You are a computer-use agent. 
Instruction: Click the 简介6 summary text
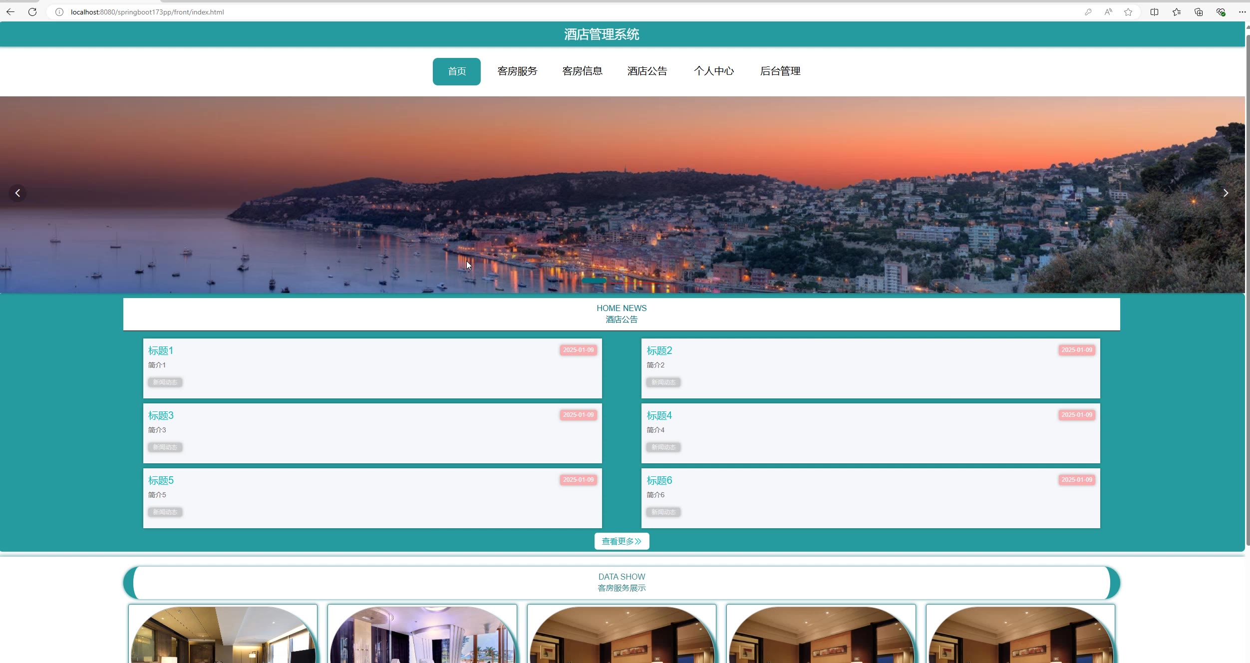pos(655,495)
